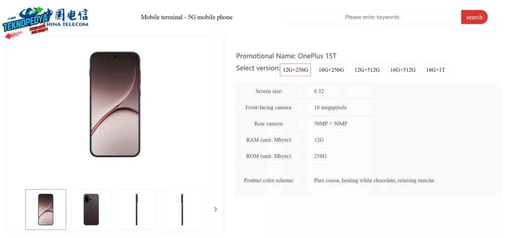Select the 12G+512G version

click(367, 70)
